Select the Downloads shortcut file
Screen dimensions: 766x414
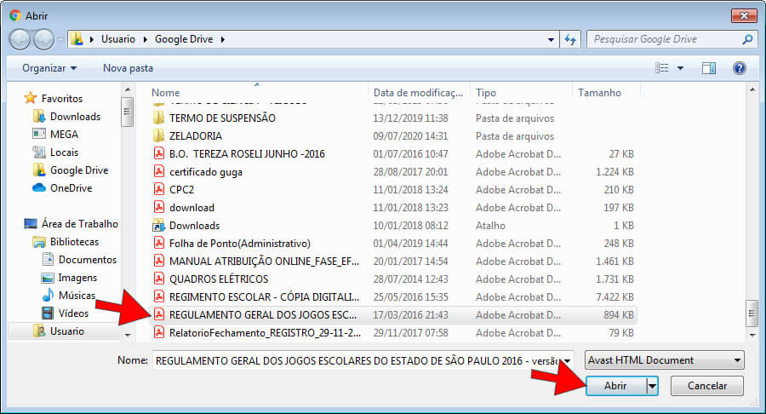point(194,226)
